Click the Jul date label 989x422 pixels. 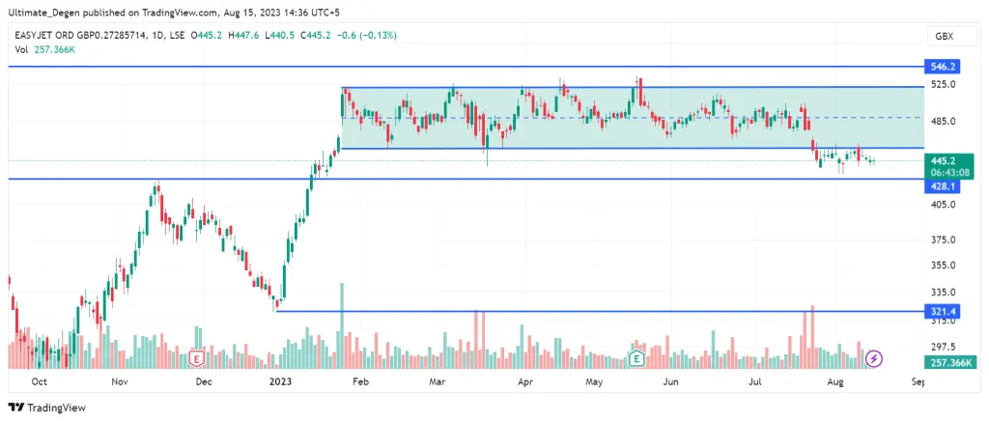point(757,381)
